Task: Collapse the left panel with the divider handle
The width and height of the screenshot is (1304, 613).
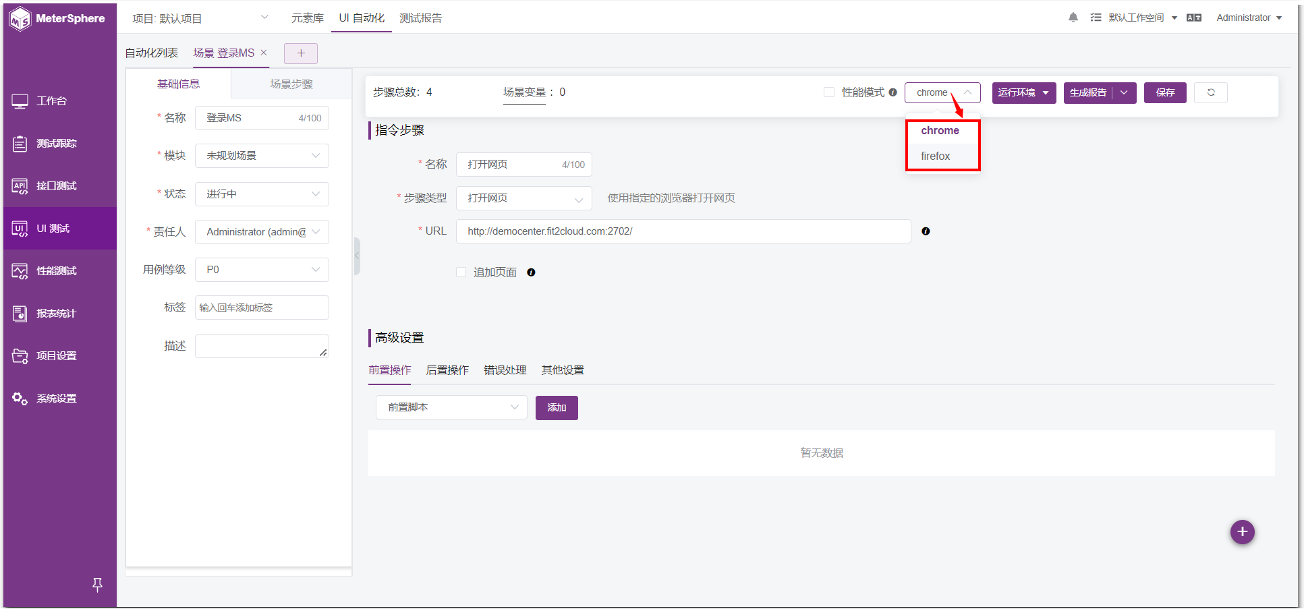Action: [x=357, y=256]
